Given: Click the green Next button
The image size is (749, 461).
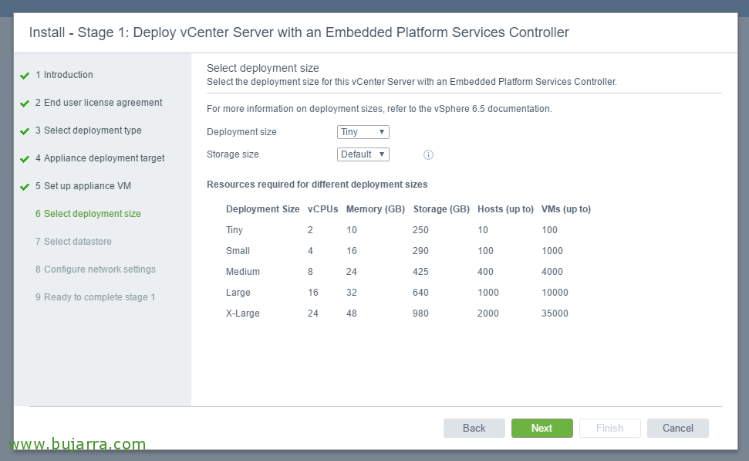Looking at the screenshot, I should 542,428.
